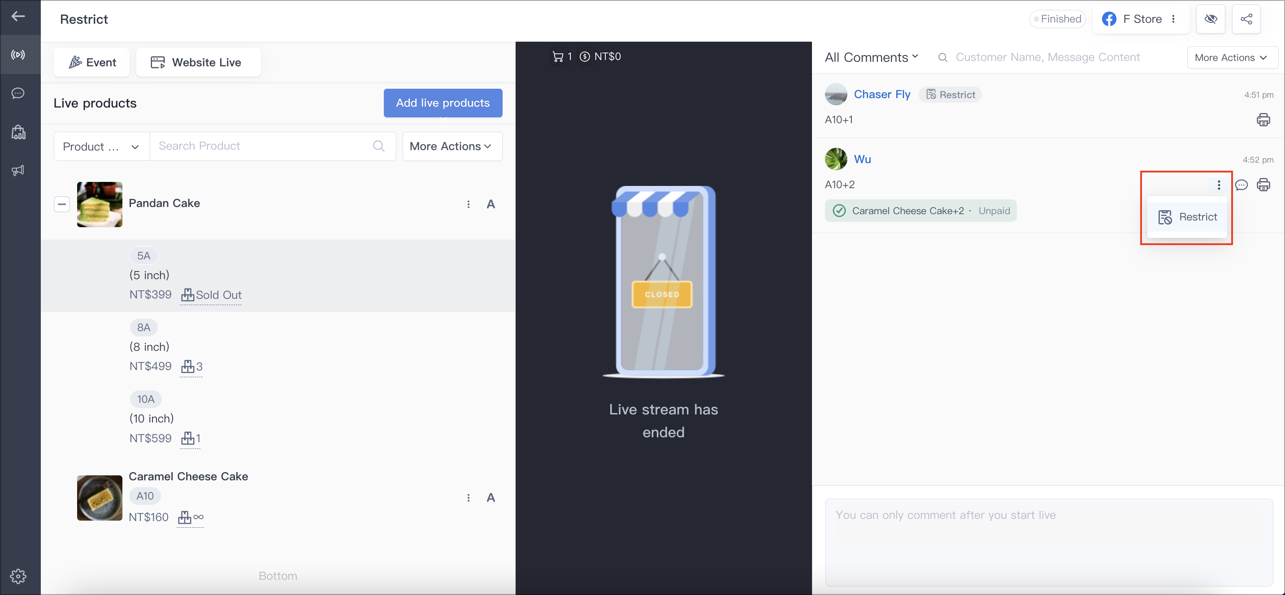Collapse Pandan Cake variants with minus box
Image resolution: width=1285 pixels, height=595 pixels.
[x=62, y=204]
